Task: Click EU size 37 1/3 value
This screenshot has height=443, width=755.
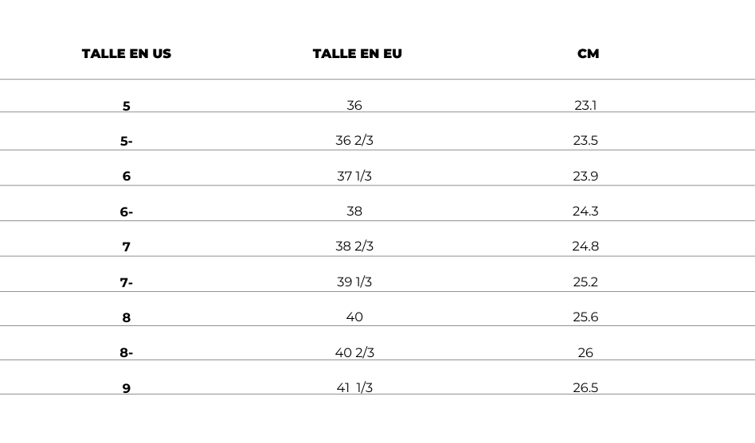Action: click(354, 176)
